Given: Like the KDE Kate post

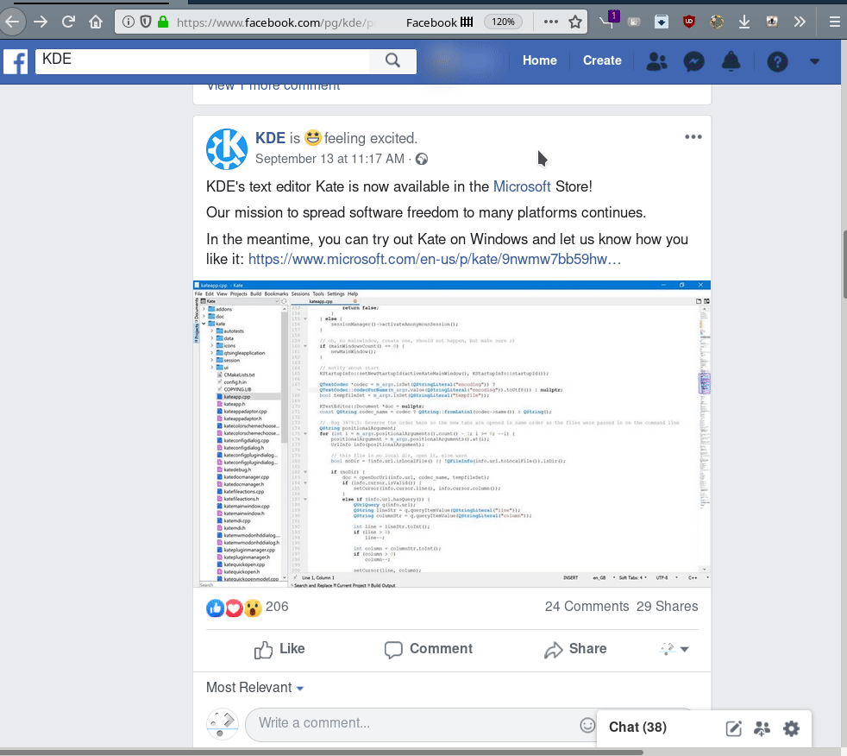Looking at the screenshot, I should (279, 649).
